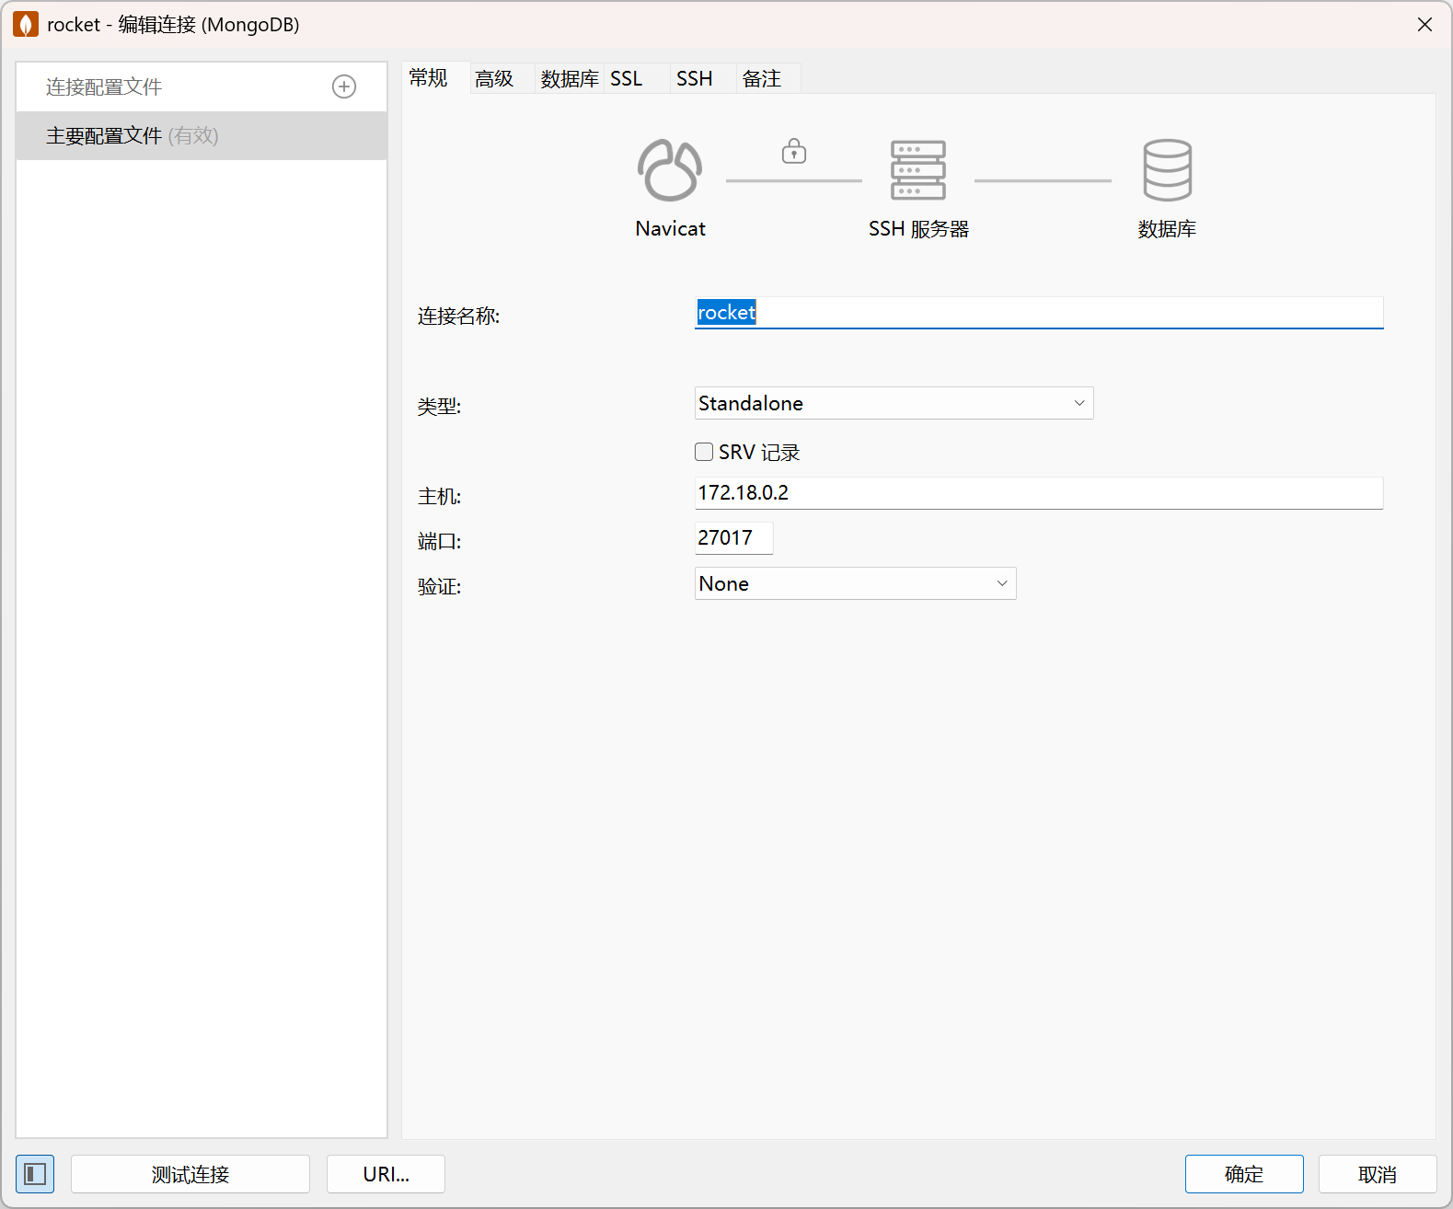The image size is (1453, 1209).
Task: Close the edit connection dialog
Action: click(x=1424, y=25)
